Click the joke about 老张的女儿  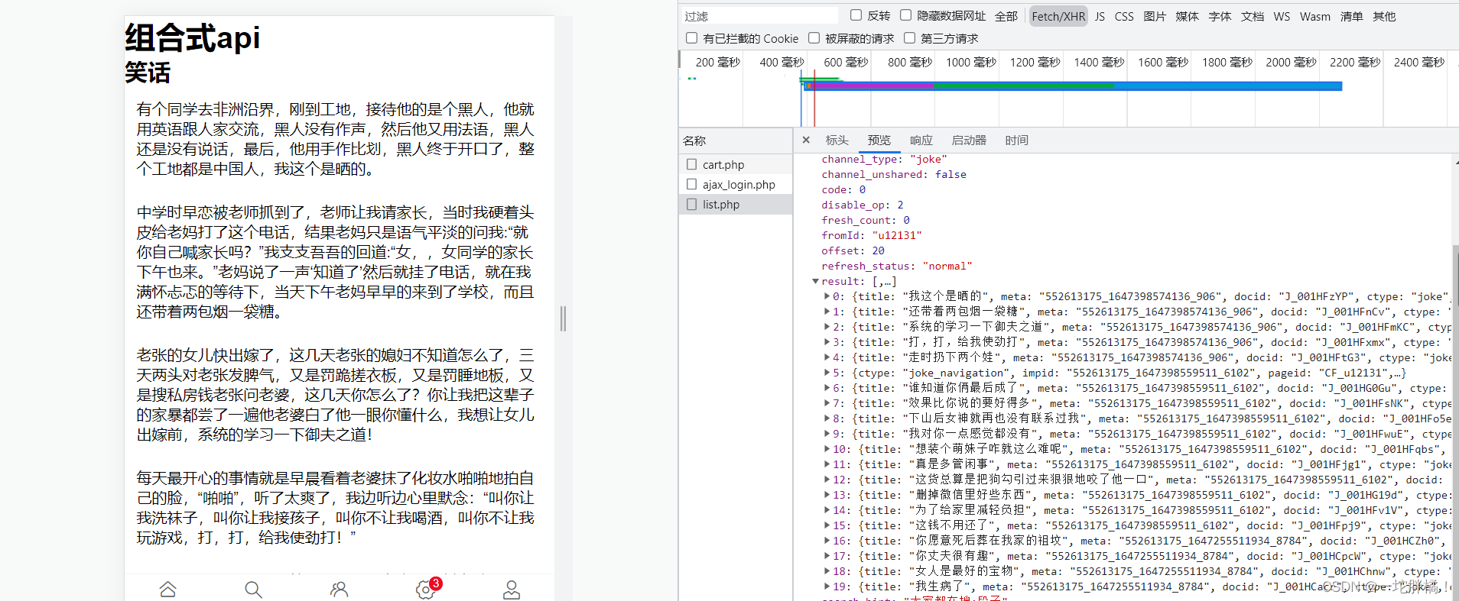point(336,395)
